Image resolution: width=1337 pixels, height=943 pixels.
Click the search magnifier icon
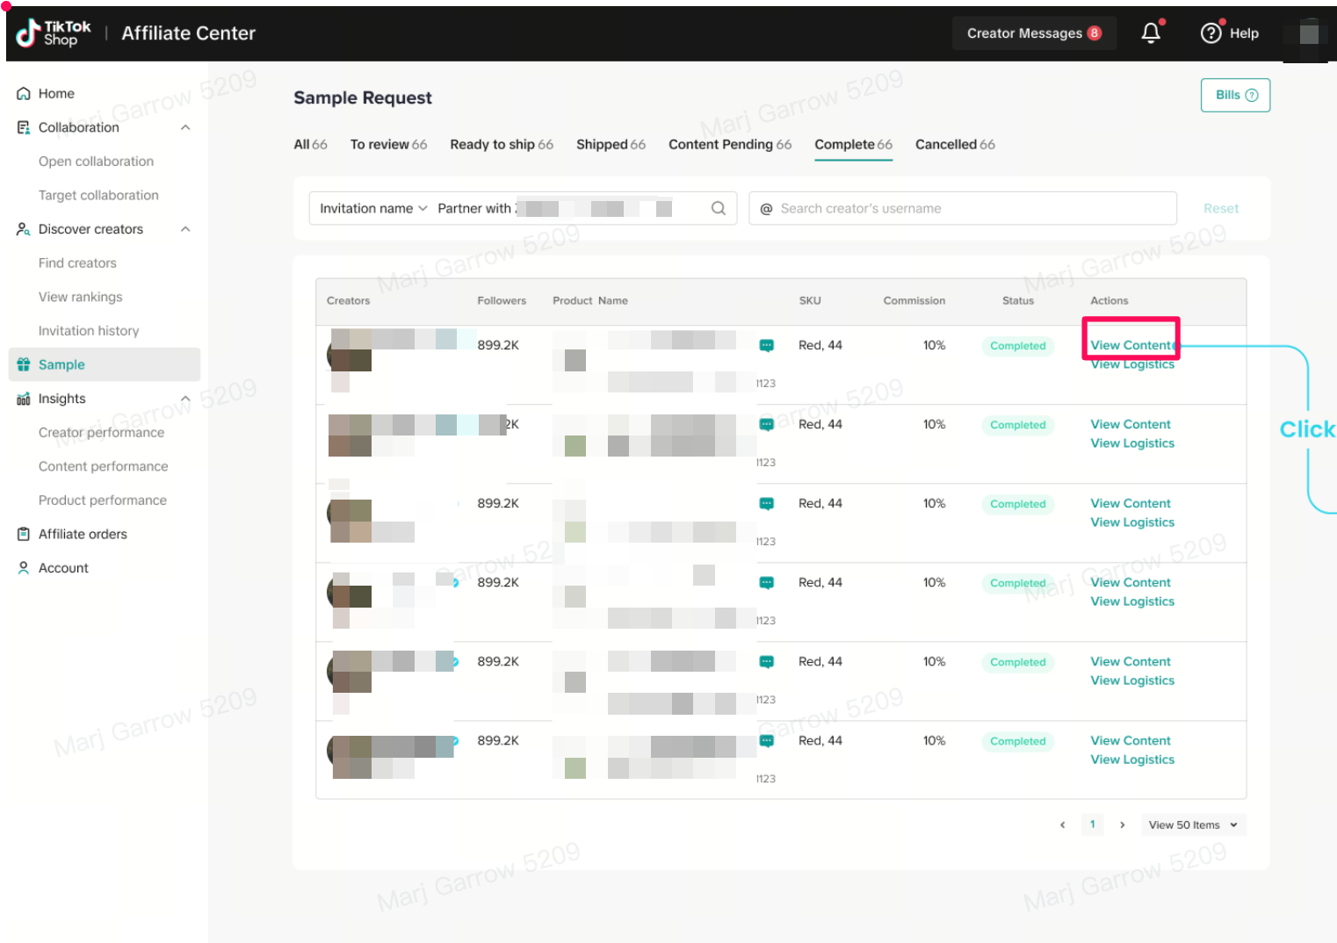[x=718, y=208]
